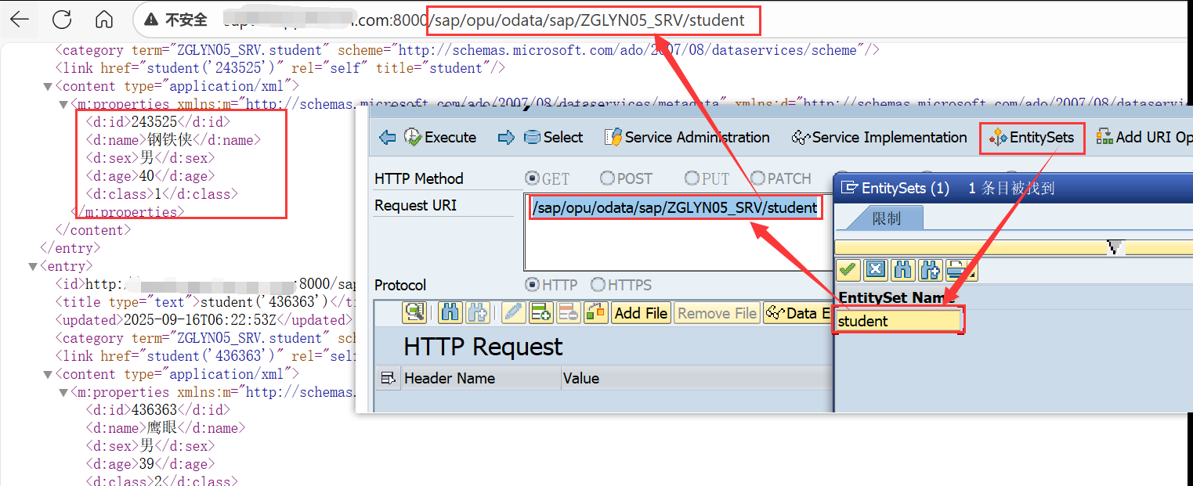Click the back arrow in SAP toolbar
This screenshot has width=1193, height=486.
(387, 138)
